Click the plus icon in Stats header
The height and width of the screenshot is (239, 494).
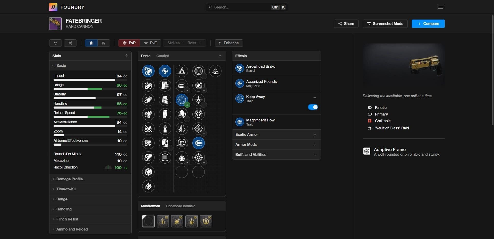click(x=126, y=56)
